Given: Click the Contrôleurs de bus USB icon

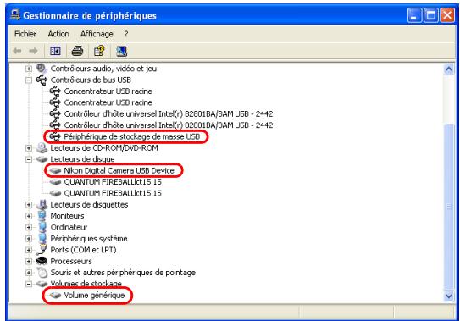Looking at the screenshot, I should pyautogui.click(x=42, y=80).
